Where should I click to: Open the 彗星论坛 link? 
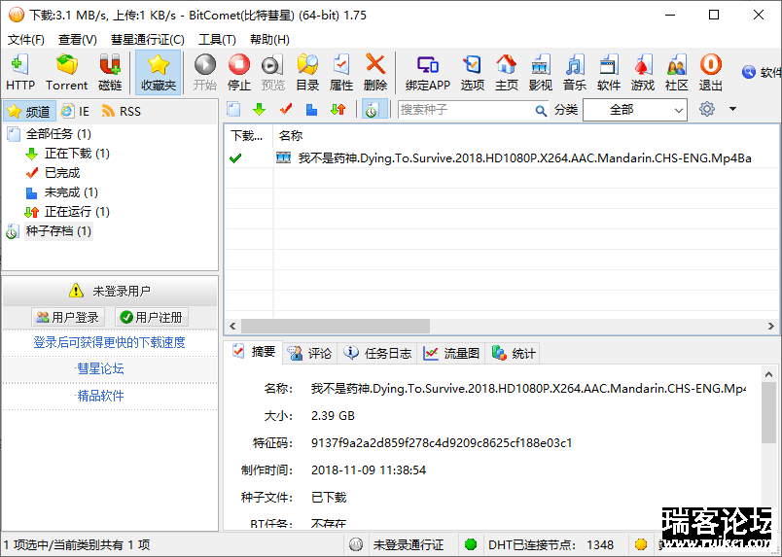pos(100,369)
